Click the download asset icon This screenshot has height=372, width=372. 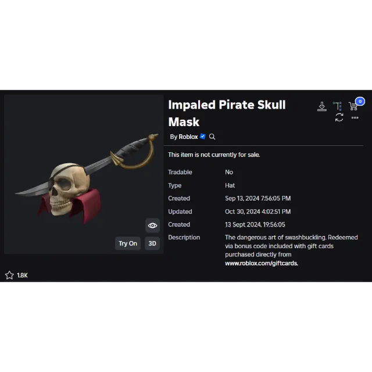coord(321,106)
